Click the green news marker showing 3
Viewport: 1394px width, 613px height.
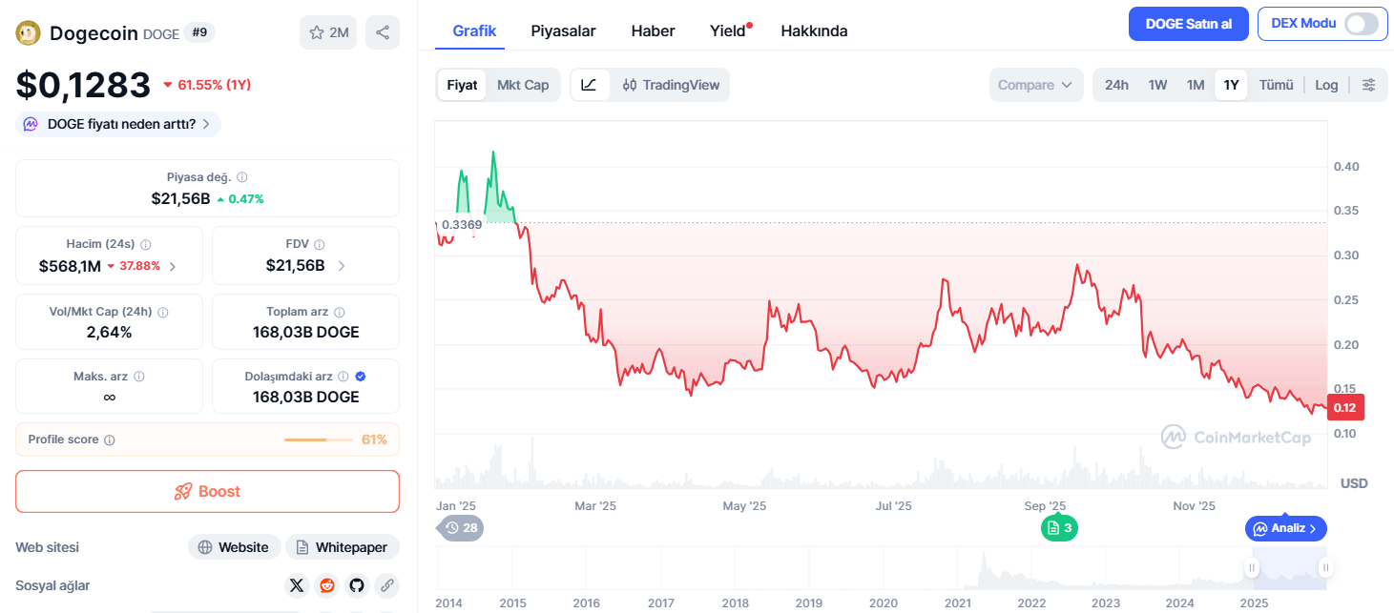point(1059,527)
